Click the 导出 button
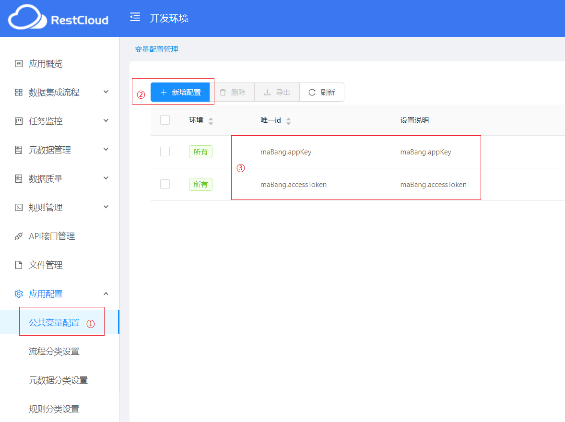565x422 pixels. [277, 92]
